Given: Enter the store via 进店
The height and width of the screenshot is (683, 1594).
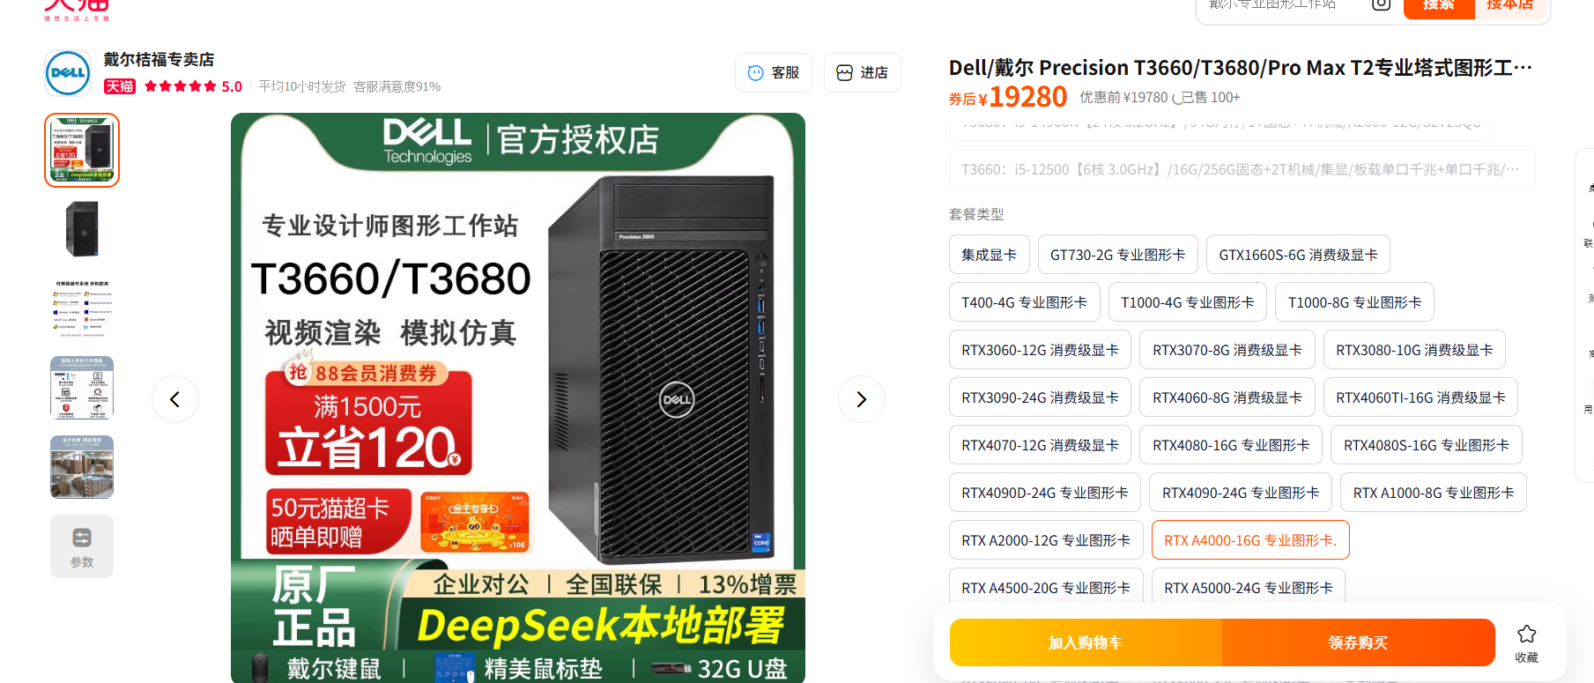Looking at the screenshot, I should tap(862, 72).
